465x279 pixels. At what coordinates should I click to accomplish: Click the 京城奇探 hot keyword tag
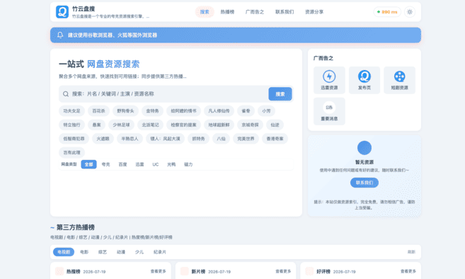250,125
